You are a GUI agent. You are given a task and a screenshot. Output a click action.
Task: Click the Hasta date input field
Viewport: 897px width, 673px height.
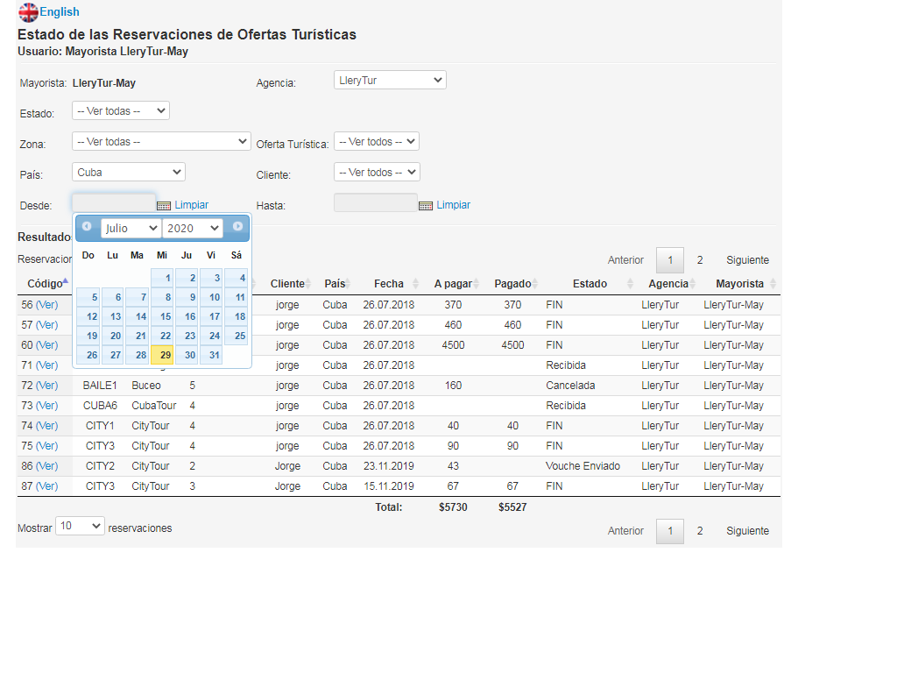pyautogui.click(x=375, y=202)
